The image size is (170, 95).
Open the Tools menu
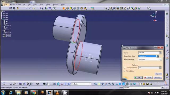click(48, 5)
